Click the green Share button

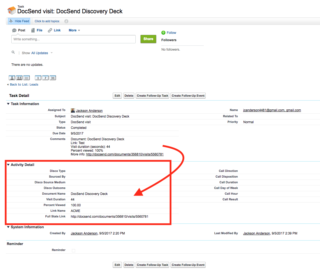pos(148,39)
